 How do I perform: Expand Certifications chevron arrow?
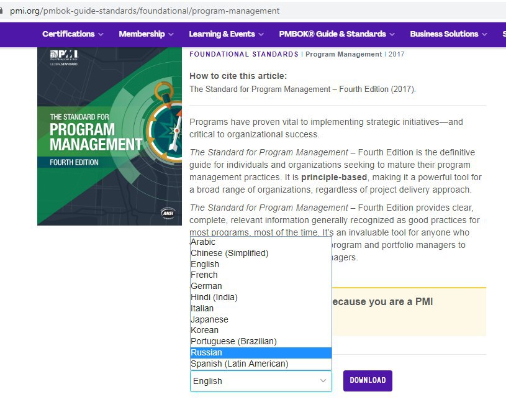(x=101, y=34)
